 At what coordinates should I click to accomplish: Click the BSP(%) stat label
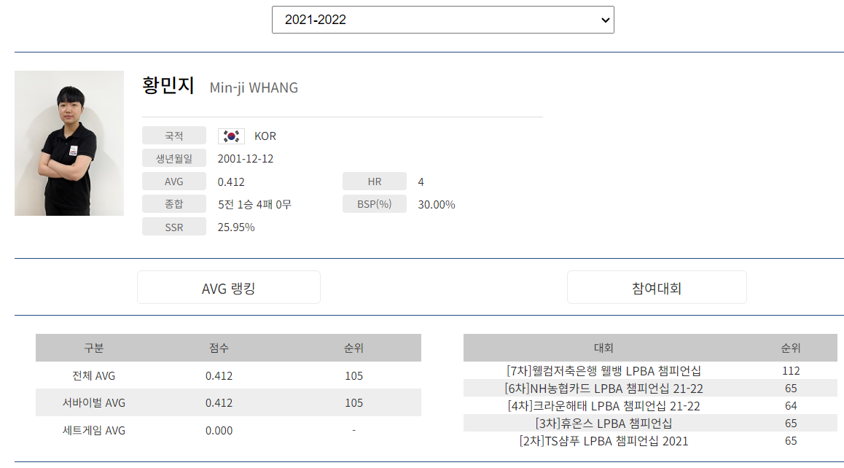point(374,204)
